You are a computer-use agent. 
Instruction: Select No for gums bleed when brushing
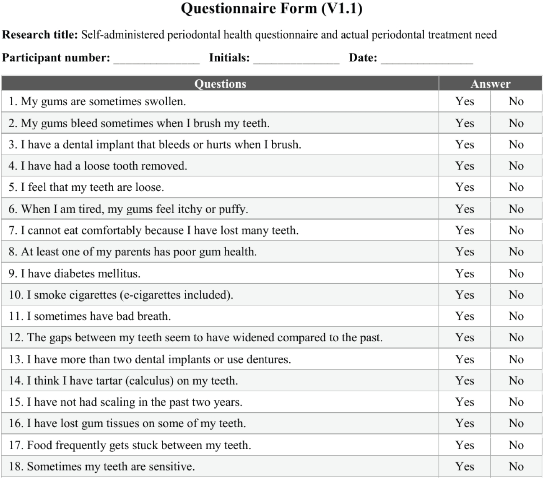point(516,123)
